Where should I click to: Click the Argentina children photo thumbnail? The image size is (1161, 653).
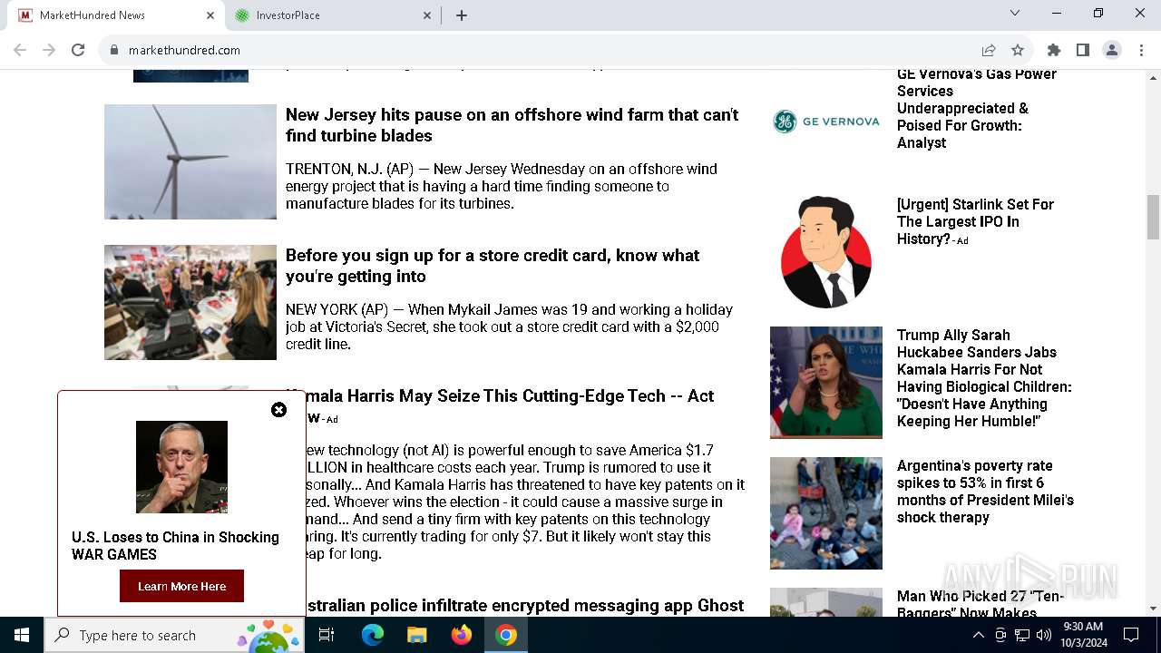tap(826, 513)
